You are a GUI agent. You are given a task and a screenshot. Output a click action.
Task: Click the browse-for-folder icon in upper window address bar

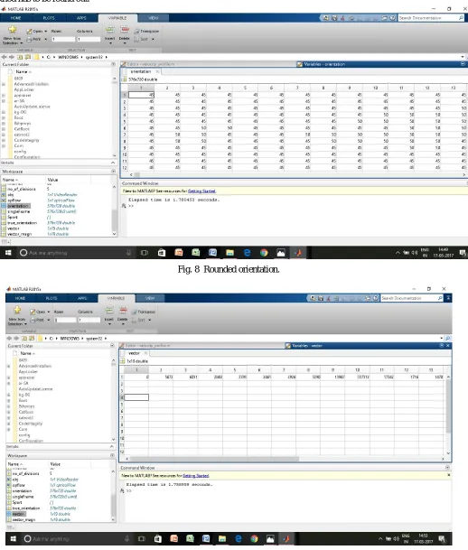coord(28,57)
